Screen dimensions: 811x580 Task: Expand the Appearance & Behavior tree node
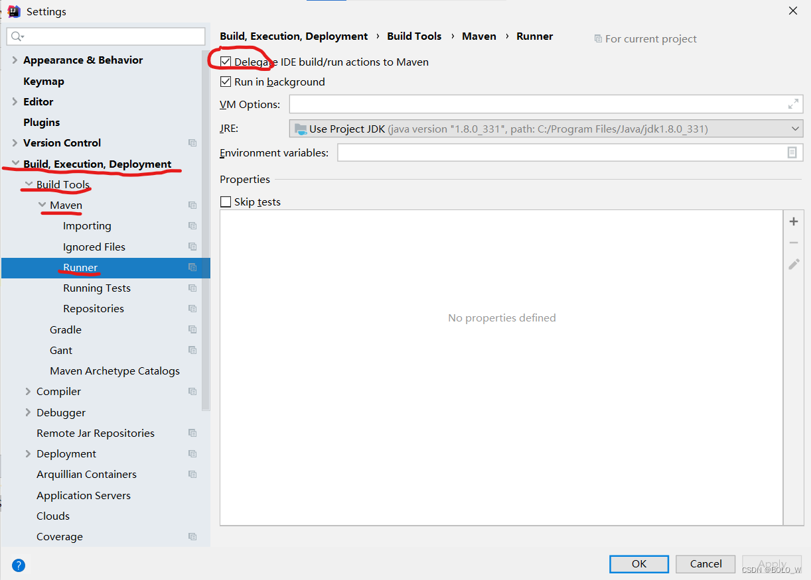[x=13, y=60]
